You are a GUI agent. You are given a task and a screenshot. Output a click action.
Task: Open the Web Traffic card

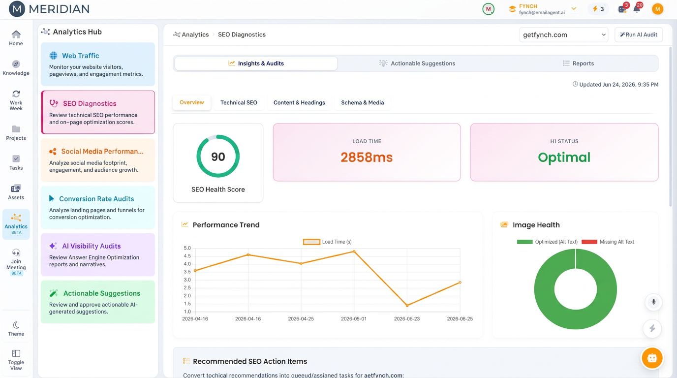click(98, 64)
